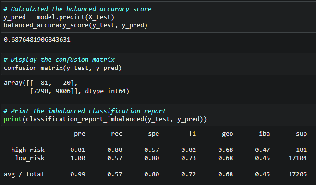The height and width of the screenshot is (185, 316).
Task: Select the confusion matrix value 20
Action: pyautogui.click(x=67, y=83)
